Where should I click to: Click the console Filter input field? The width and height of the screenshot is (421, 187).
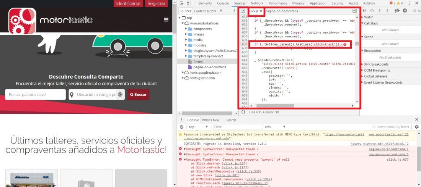[238, 127]
